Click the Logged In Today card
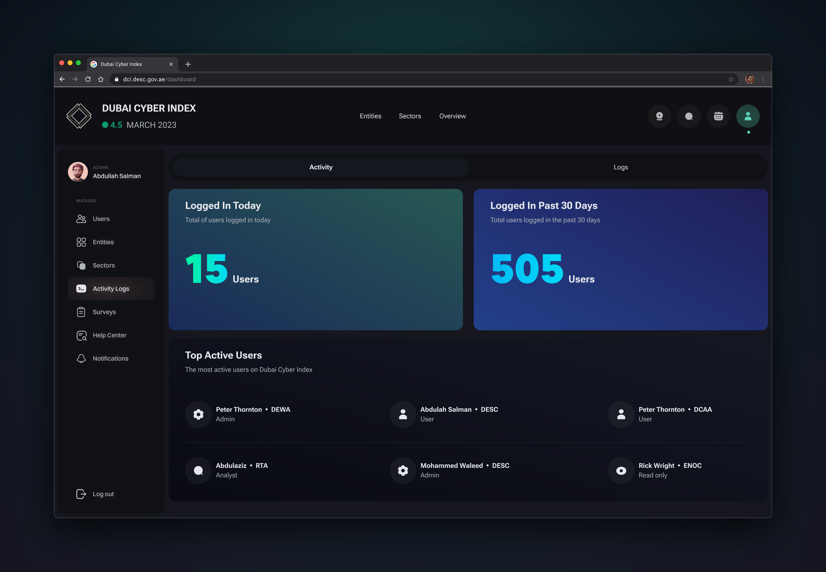The image size is (826, 572). click(316, 260)
